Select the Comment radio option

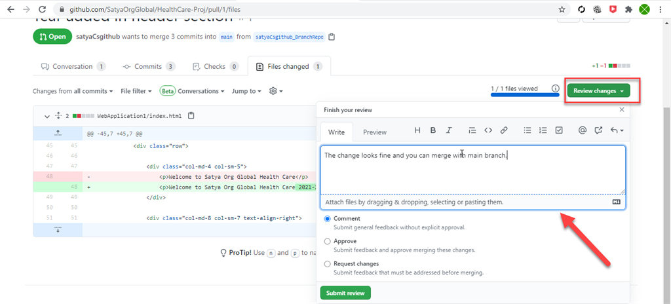coord(328,219)
